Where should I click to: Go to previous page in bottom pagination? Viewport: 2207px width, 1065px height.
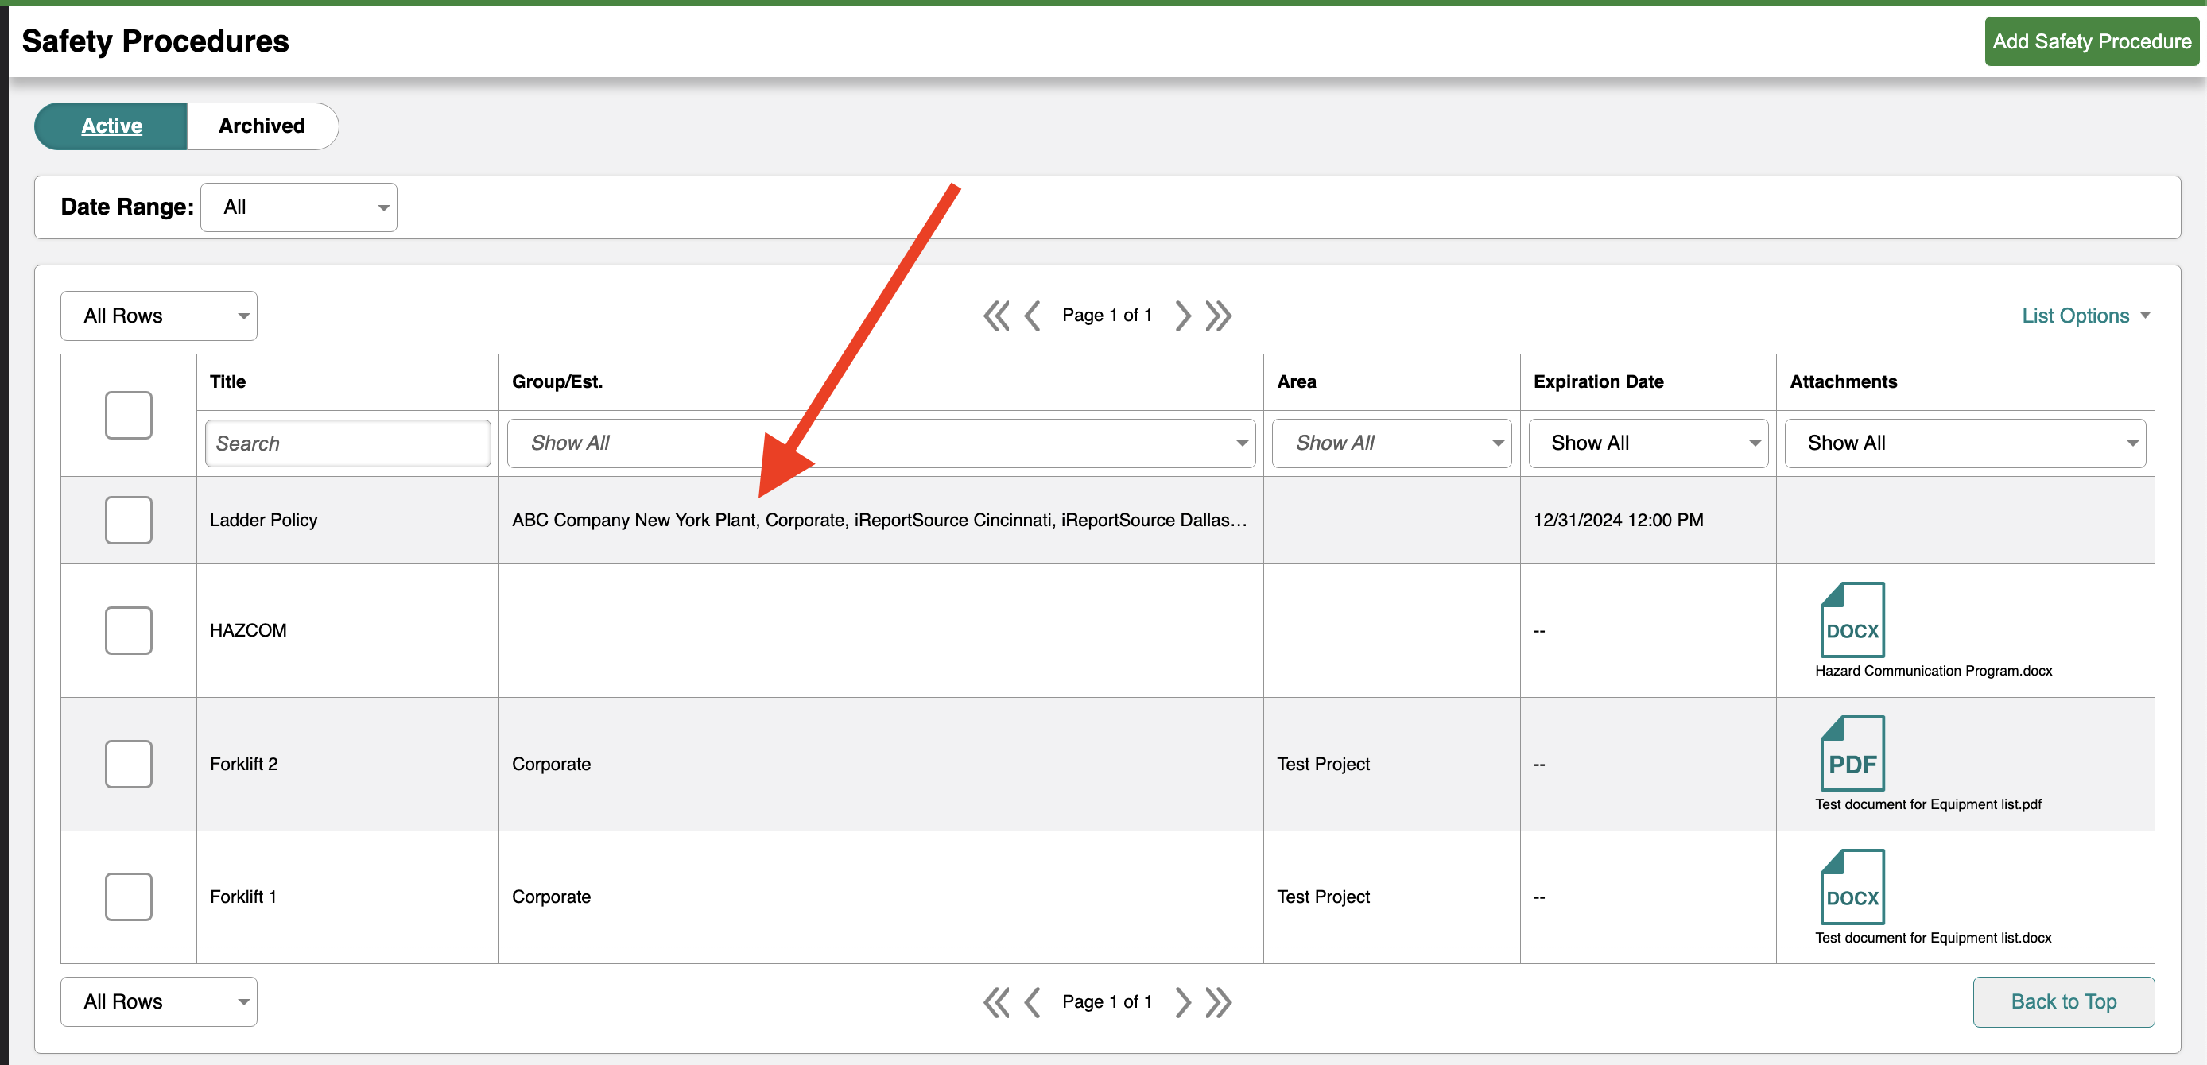(x=1033, y=1001)
